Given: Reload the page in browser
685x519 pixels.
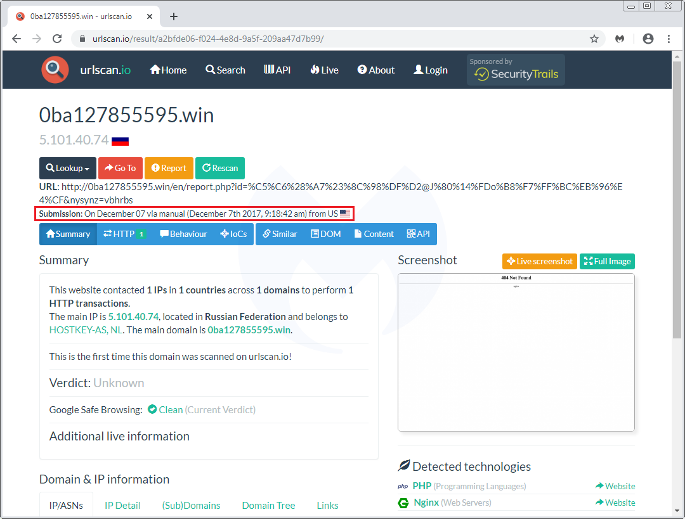Looking at the screenshot, I should 57,39.
